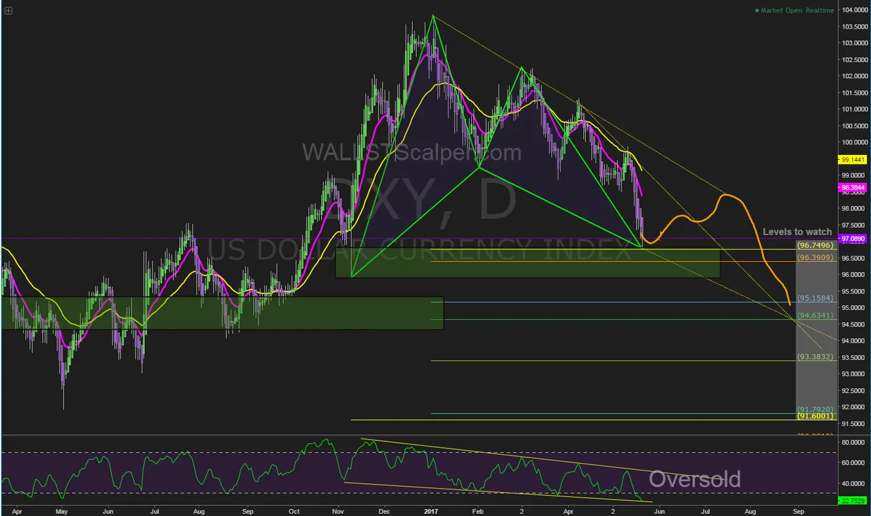
Task: Select the magenta 98.3844 moving average price label
Action: coord(854,186)
